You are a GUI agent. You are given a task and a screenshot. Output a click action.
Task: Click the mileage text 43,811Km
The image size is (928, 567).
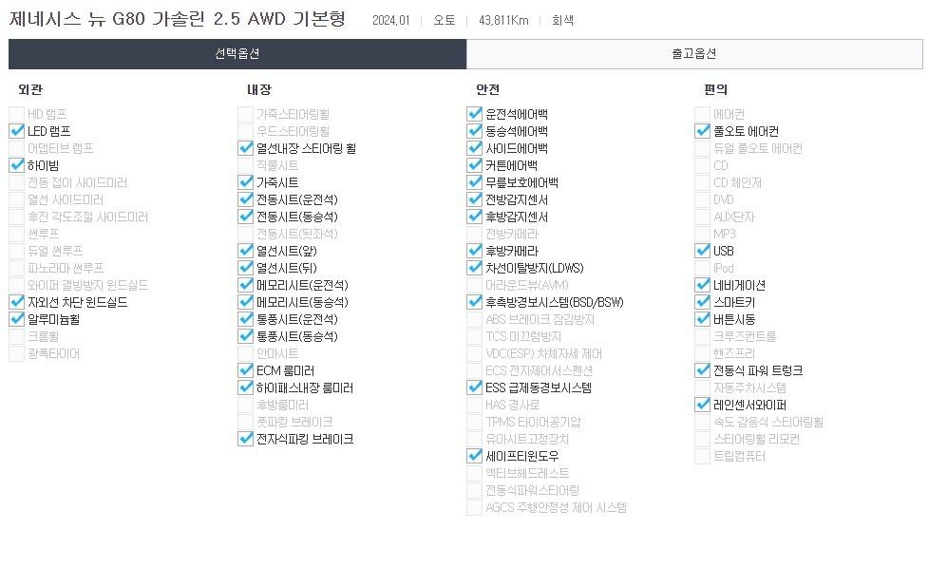(x=503, y=20)
